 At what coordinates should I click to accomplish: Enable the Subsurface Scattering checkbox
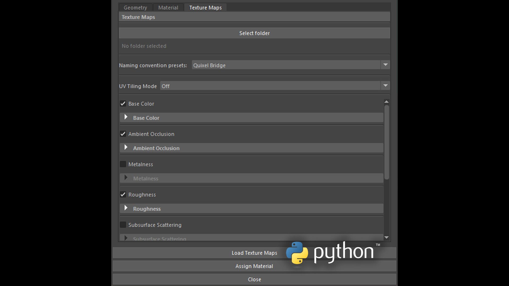pos(123,225)
